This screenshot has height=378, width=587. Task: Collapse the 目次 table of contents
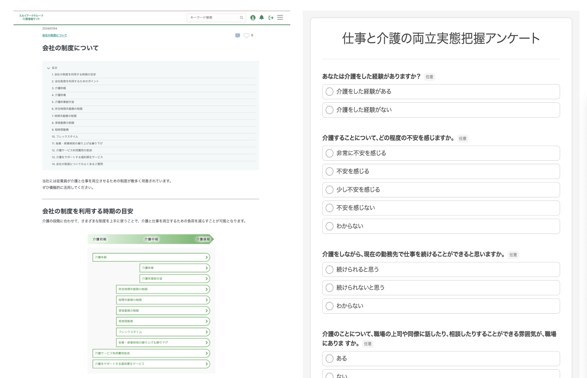tap(48, 68)
